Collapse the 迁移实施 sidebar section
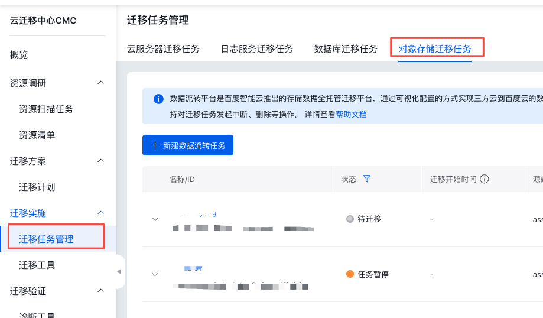This screenshot has width=543, height=318. (x=100, y=213)
